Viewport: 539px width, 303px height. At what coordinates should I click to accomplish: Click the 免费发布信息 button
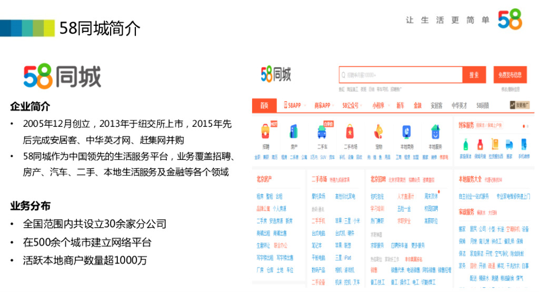coord(510,75)
